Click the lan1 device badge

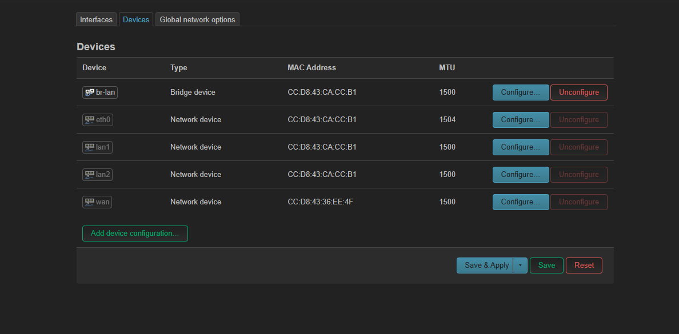[97, 147]
